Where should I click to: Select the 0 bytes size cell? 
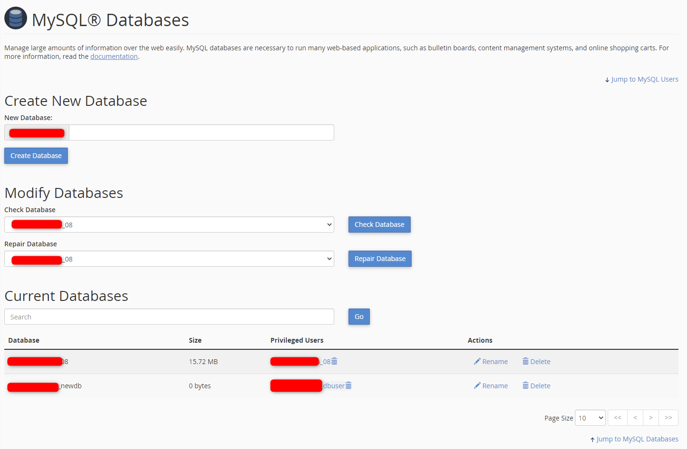coord(200,386)
